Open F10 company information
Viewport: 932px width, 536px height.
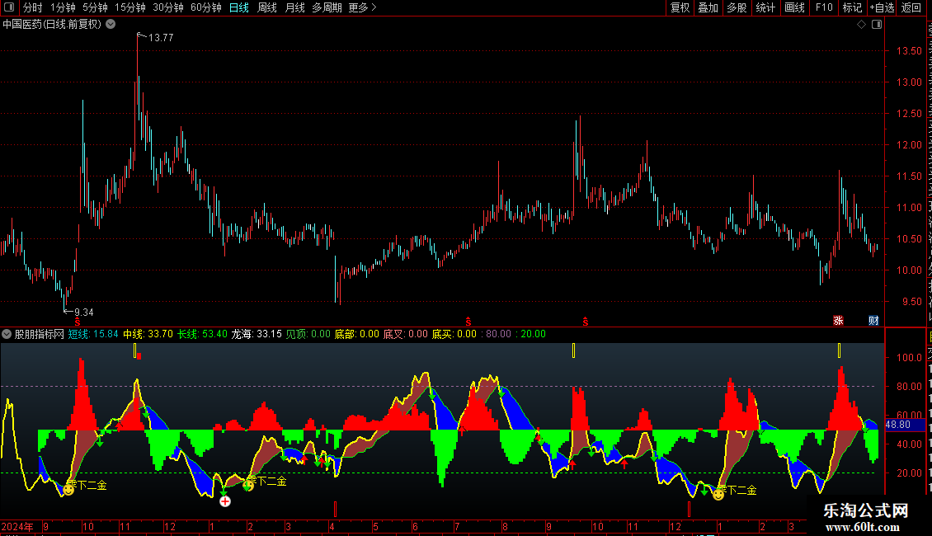coord(824,7)
